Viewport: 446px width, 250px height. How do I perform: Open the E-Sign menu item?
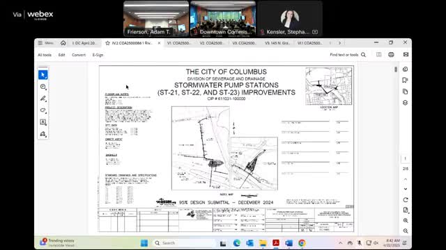point(98,55)
